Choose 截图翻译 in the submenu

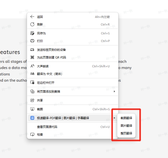[x=126, y=118]
